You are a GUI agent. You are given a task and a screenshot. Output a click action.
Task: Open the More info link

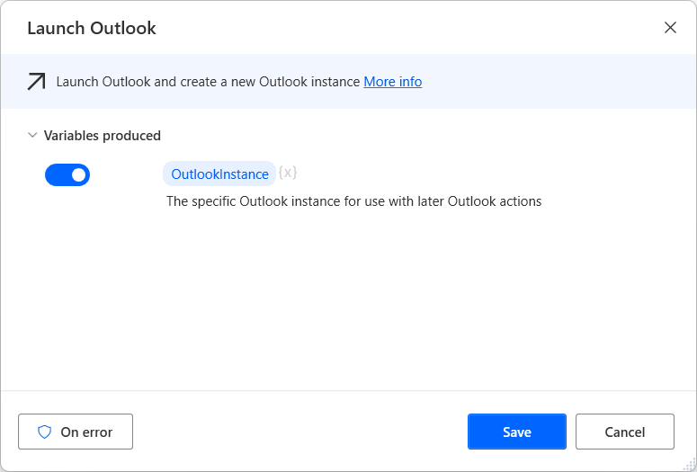coord(392,82)
